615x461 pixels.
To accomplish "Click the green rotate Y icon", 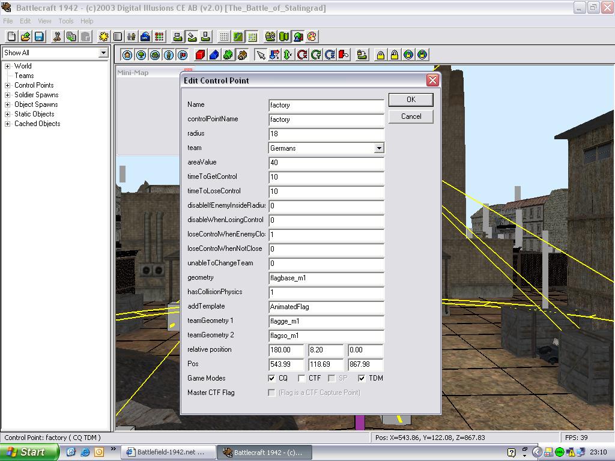I will [316, 55].
